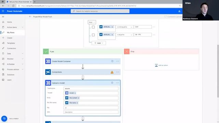Collapse the Upload a model action header

tap(83, 83)
